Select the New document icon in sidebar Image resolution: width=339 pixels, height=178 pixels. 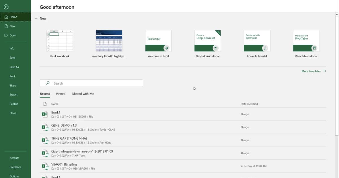6,26
